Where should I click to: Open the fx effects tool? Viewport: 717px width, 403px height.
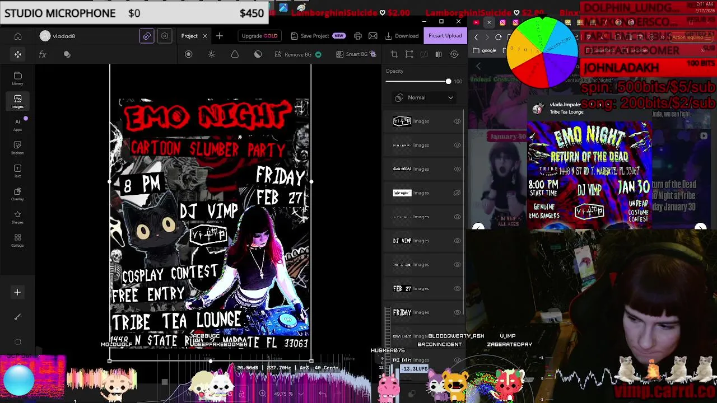point(43,54)
